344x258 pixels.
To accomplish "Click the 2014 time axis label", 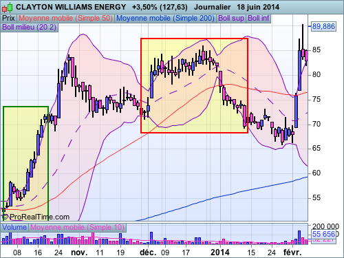I will coord(220,252).
